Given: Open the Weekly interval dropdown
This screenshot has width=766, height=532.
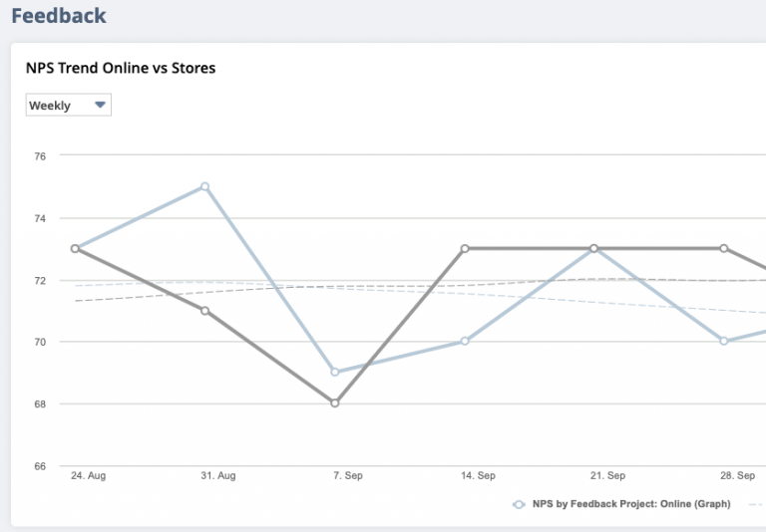Looking at the screenshot, I should 68,106.
